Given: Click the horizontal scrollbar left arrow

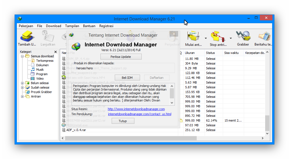Looking at the screenshot, I should [63, 138].
